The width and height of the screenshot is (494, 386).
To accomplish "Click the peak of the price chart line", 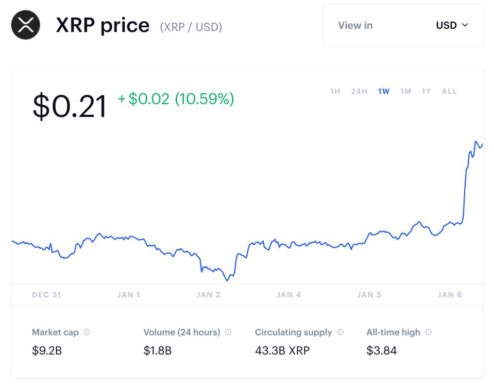I will coord(476,140).
